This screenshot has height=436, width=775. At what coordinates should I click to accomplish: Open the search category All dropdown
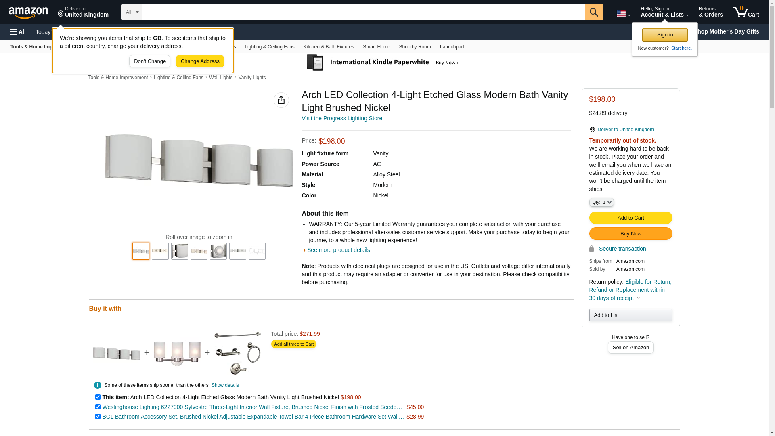[132, 12]
